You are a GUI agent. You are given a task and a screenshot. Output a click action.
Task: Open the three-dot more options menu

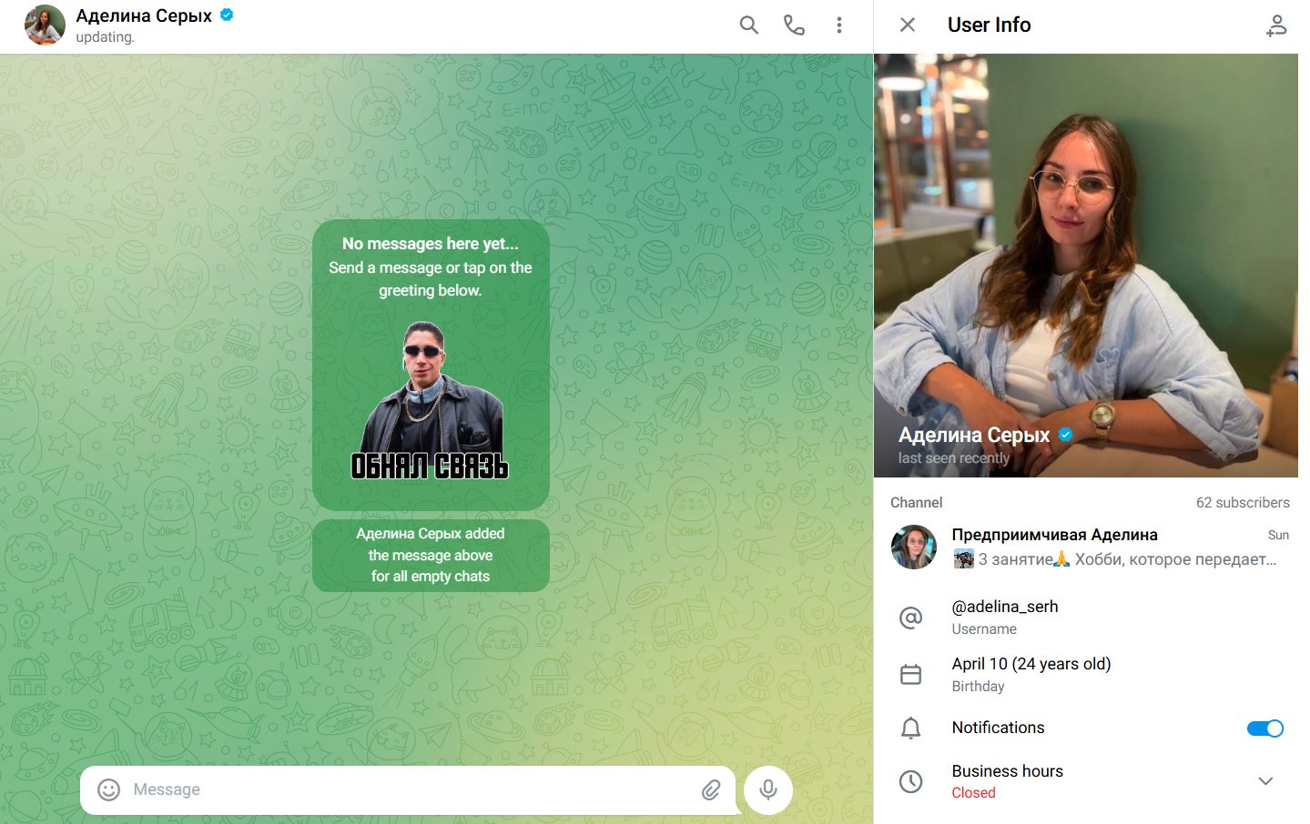tap(838, 25)
